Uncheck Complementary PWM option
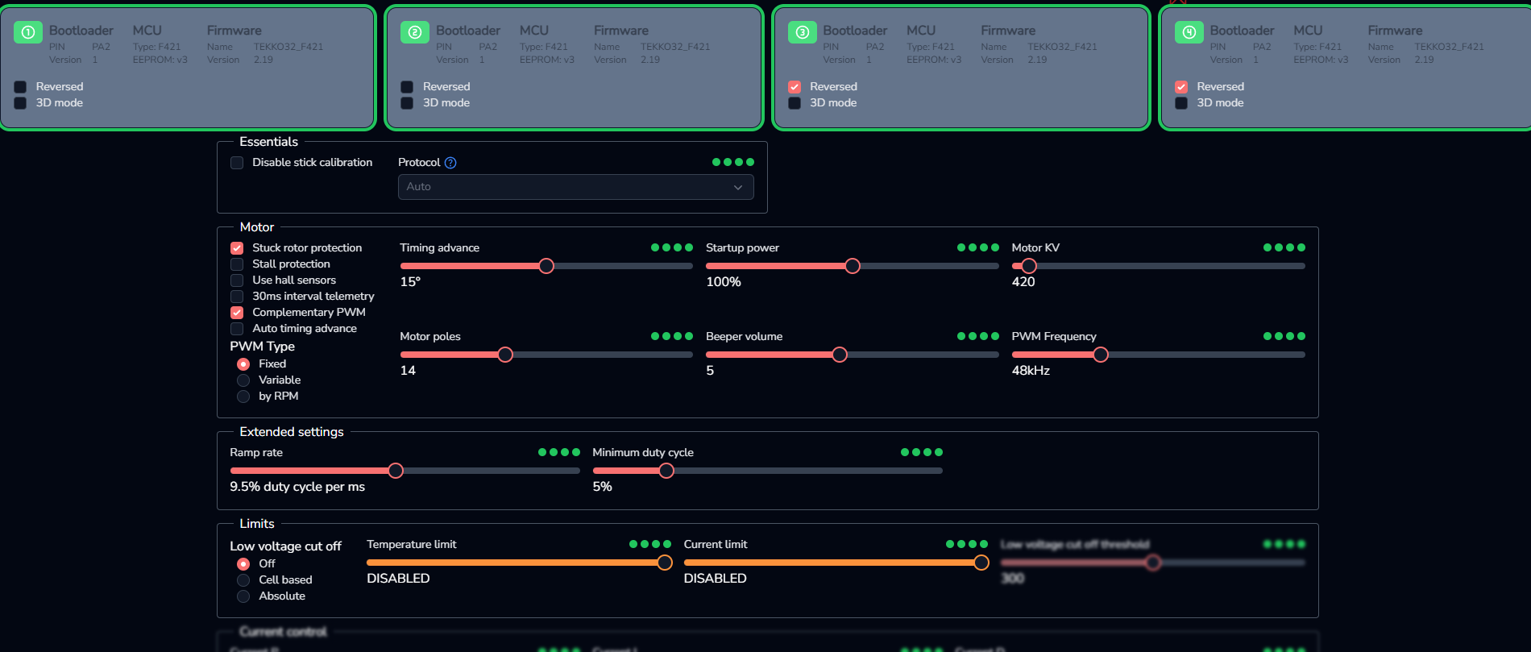The width and height of the screenshot is (1531, 652). tap(237, 313)
